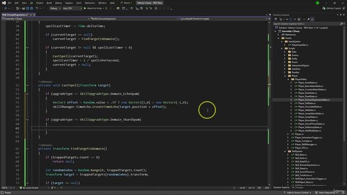Click the quick actions screwdriver icon in status bar
Screen dimensions: 347x195
click(53, 188)
